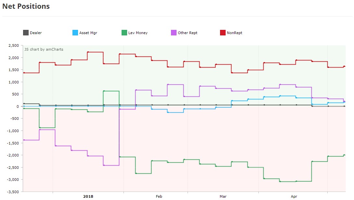
Task: Click the NonRept red legend swatch
Action: [x=223, y=33]
